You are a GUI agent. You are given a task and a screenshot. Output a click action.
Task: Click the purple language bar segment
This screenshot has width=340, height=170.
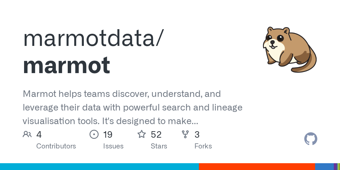(x=335, y=167)
